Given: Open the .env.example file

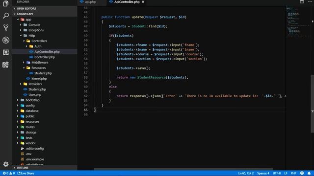Looking at the screenshot, I should point(35,159).
